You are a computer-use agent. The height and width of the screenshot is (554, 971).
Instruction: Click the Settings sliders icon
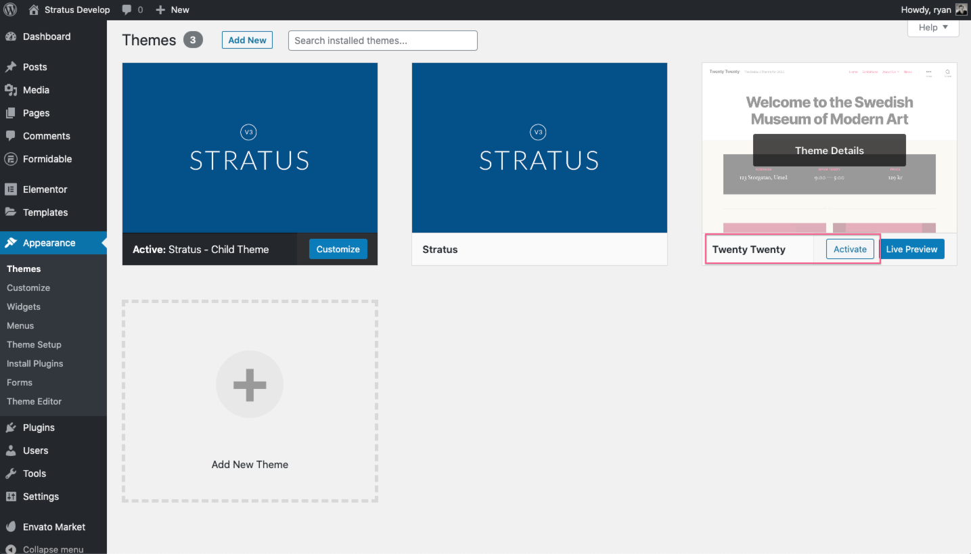11,497
